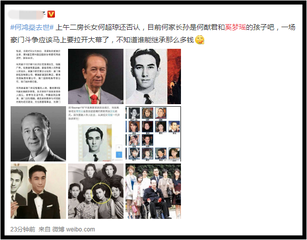
Task: Click the post text mentioning 何超琼
Action: pos(153,33)
